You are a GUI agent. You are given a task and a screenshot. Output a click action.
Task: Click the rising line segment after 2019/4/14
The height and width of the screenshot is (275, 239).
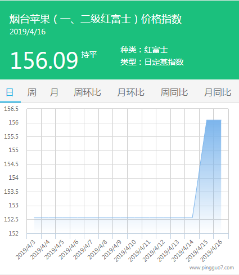coord(200,168)
